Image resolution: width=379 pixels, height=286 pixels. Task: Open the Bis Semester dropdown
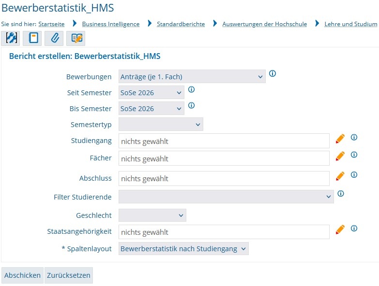coord(151,109)
